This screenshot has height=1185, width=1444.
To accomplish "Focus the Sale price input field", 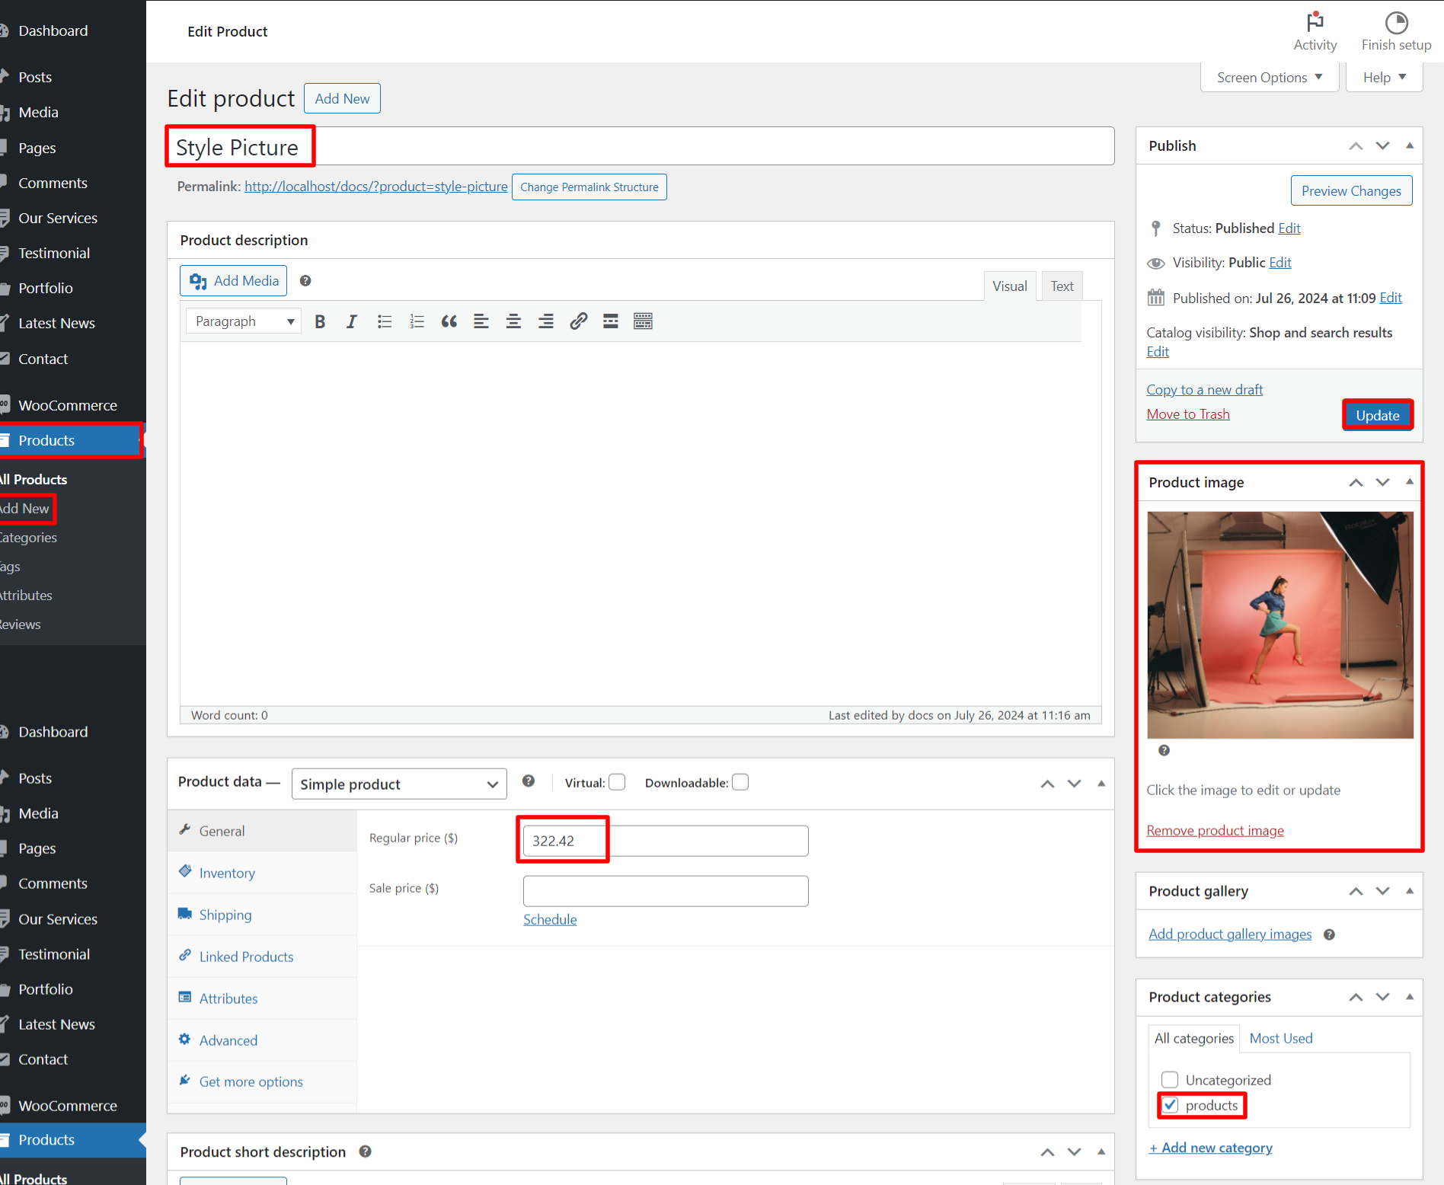I will coord(666,891).
